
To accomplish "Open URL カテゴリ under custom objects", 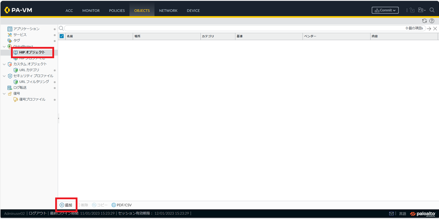I will pyautogui.click(x=29, y=70).
